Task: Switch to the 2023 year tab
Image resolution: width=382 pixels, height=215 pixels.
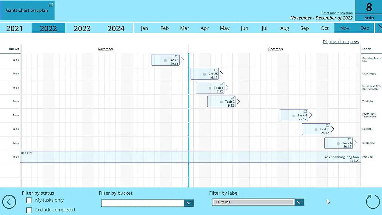Action: tap(82, 28)
